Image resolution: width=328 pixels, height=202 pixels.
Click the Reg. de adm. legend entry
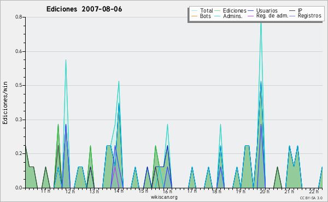pos(268,16)
